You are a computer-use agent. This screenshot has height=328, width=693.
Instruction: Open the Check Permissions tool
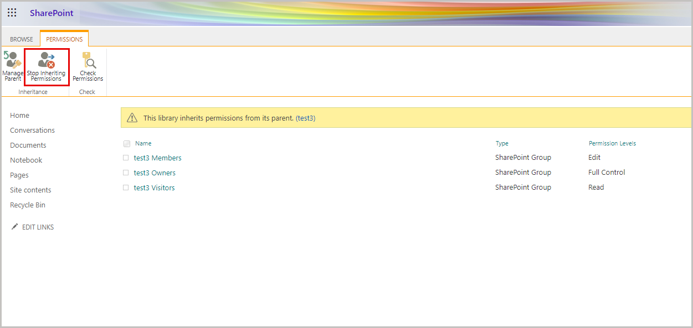coord(88,66)
